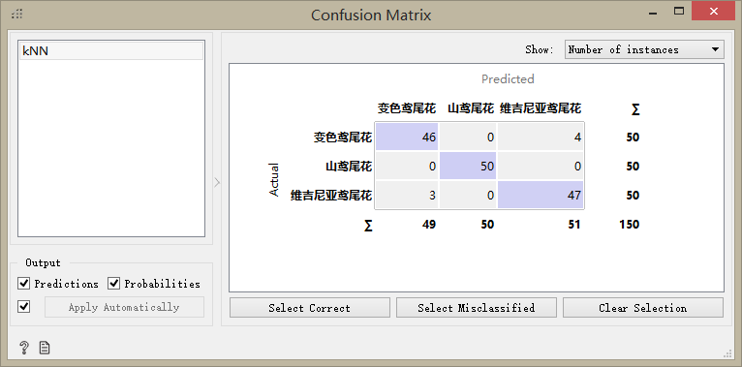Open the report document icon
This screenshot has height=367, width=742.
45,349
